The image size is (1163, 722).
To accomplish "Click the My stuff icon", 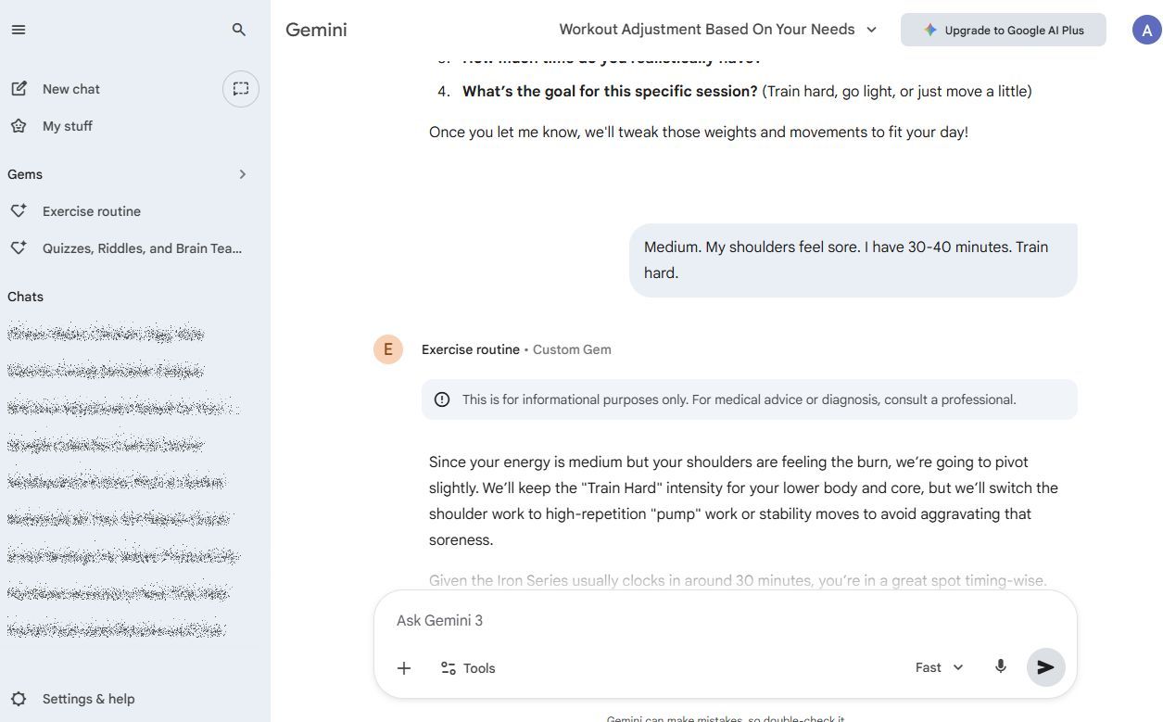I will (x=19, y=126).
